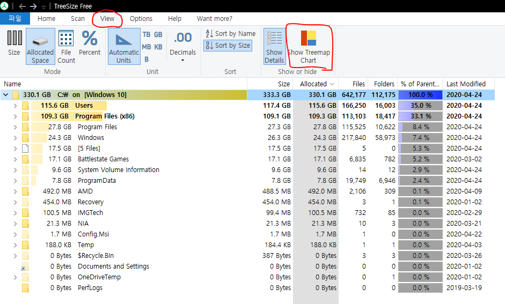Select the OneDriveTemp row
The image size is (505, 304).
point(247,277)
